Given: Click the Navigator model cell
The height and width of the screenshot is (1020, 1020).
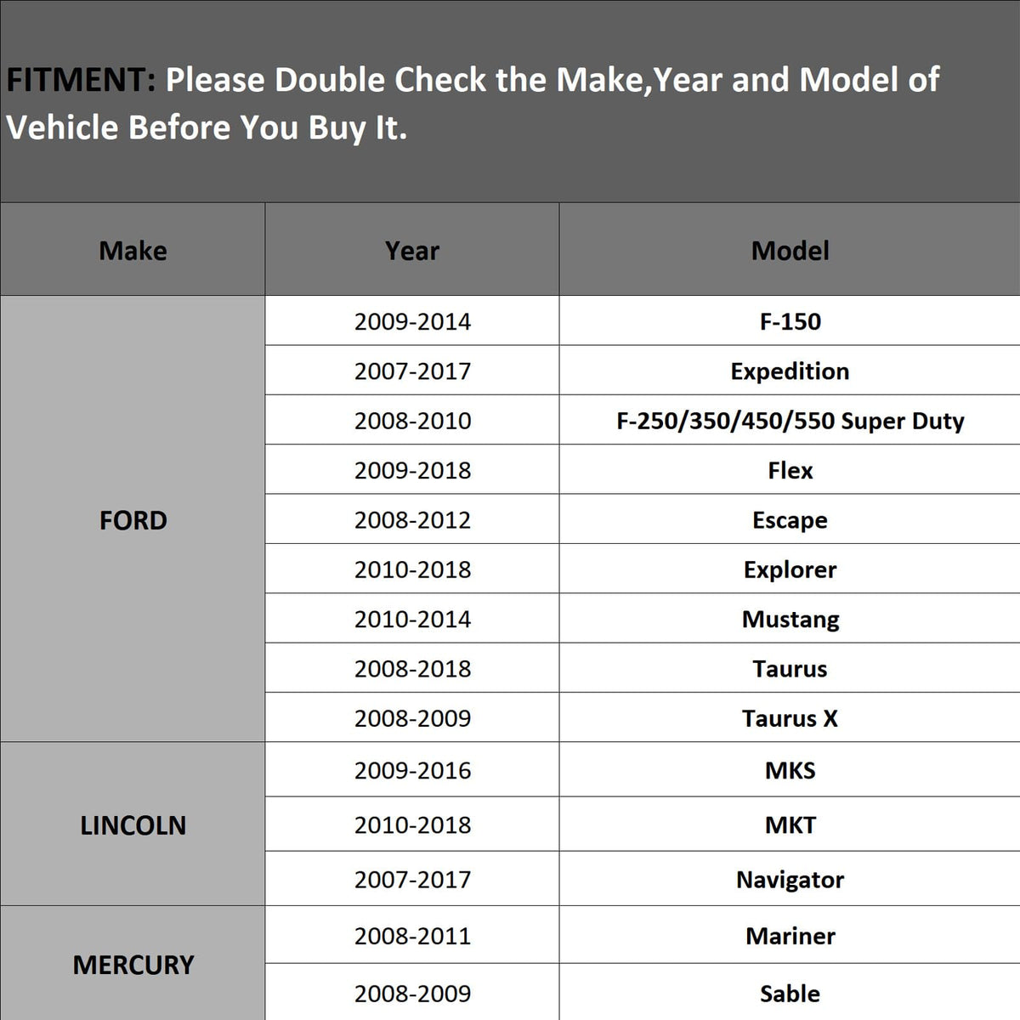Looking at the screenshot, I should (x=790, y=879).
